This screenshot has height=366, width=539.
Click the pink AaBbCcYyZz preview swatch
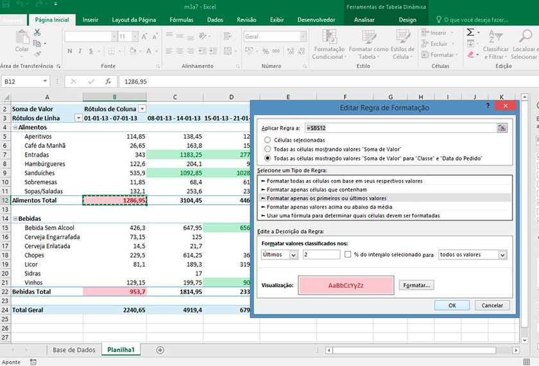click(x=346, y=285)
